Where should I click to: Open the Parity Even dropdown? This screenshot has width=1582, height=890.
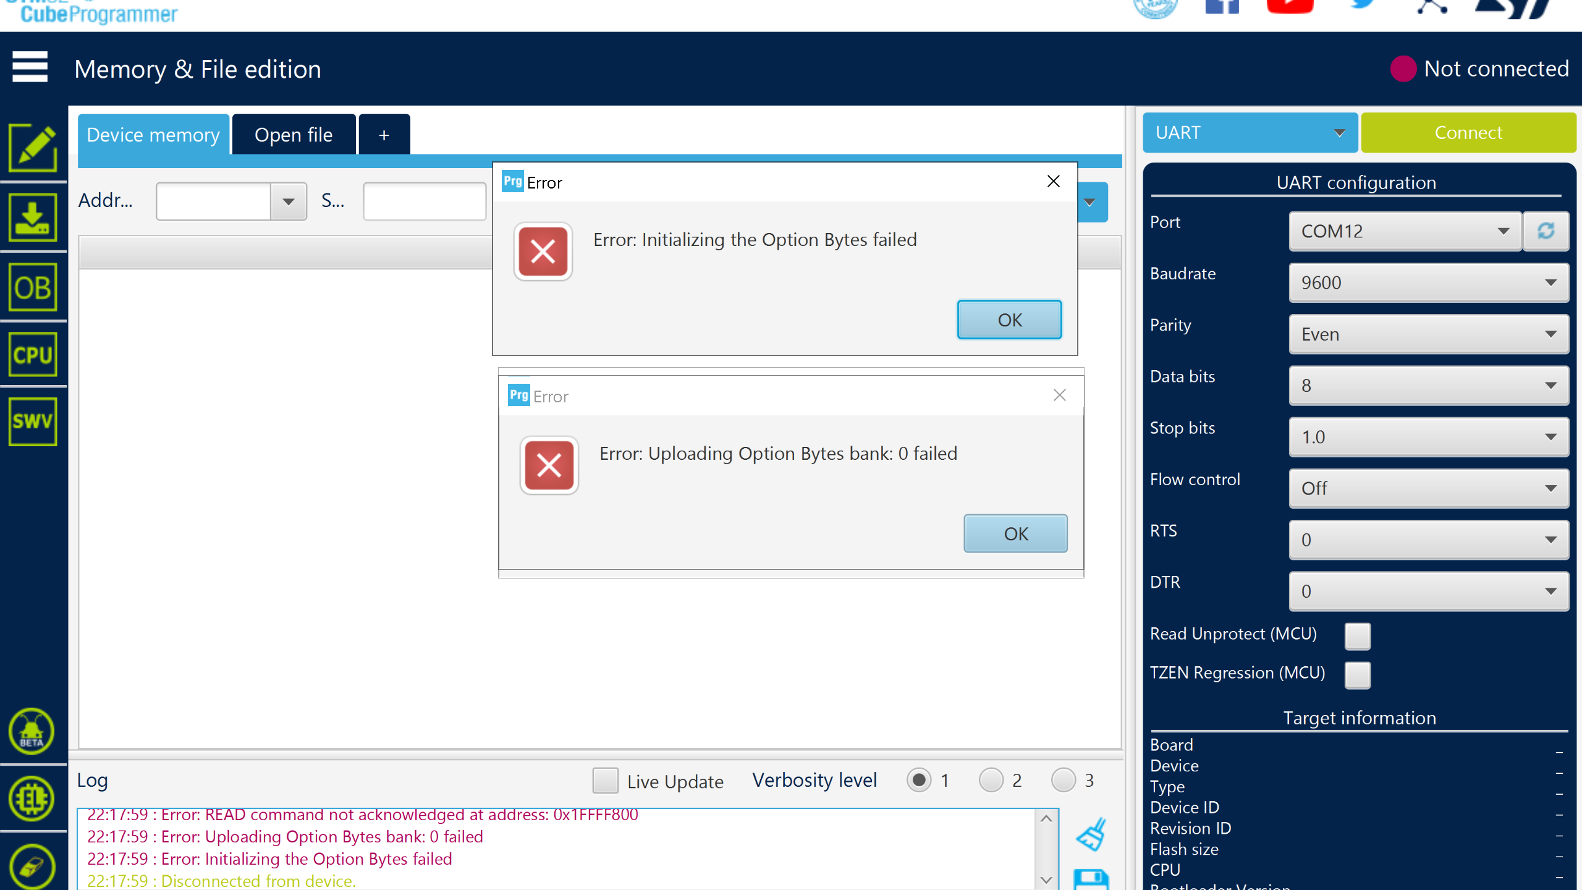1428,334
